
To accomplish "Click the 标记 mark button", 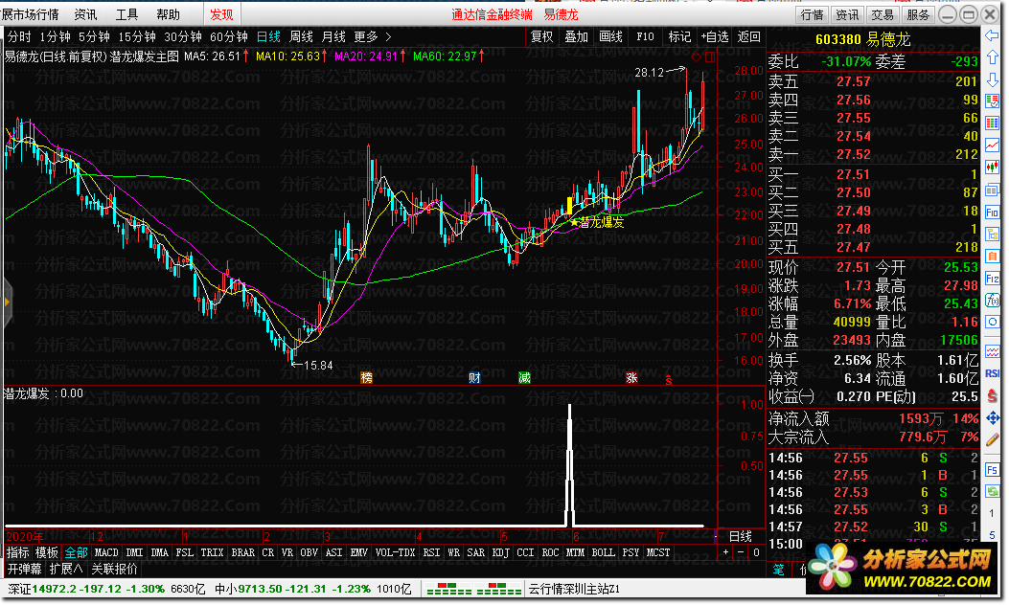I will [679, 36].
